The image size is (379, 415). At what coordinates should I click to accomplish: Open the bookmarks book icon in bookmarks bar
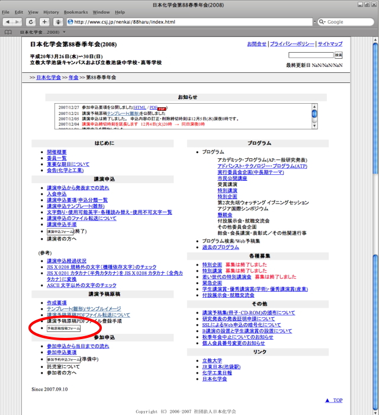[x=8, y=31]
